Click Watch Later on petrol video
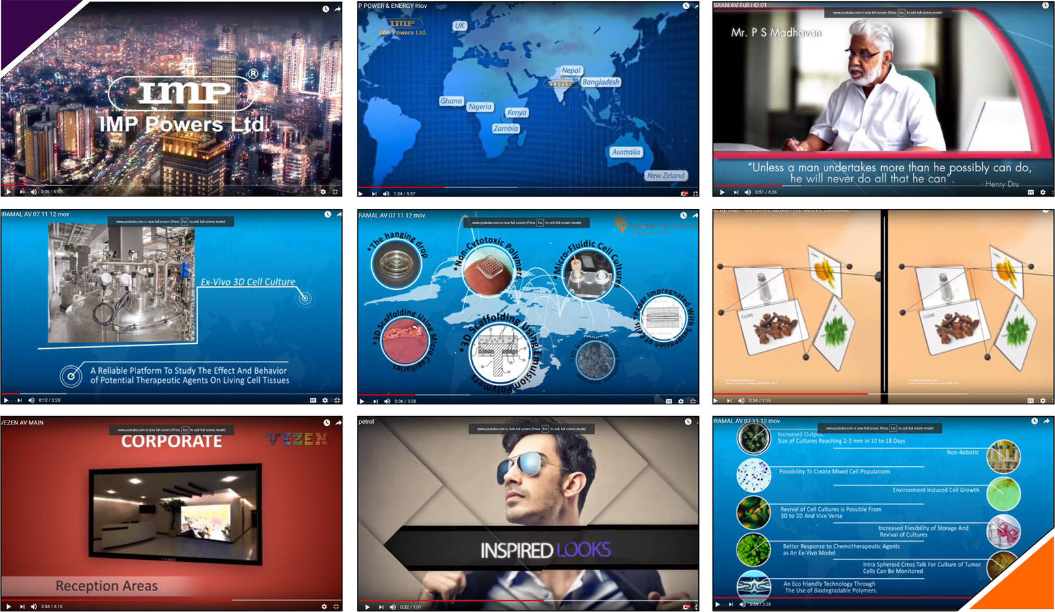The width and height of the screenshot is (1055, 612). tap(688, 422)
